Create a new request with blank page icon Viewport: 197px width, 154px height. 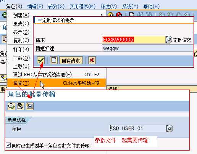tap(54, 60)
